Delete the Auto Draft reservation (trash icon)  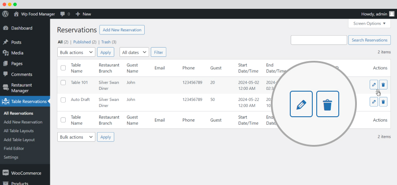click(383, 102)
